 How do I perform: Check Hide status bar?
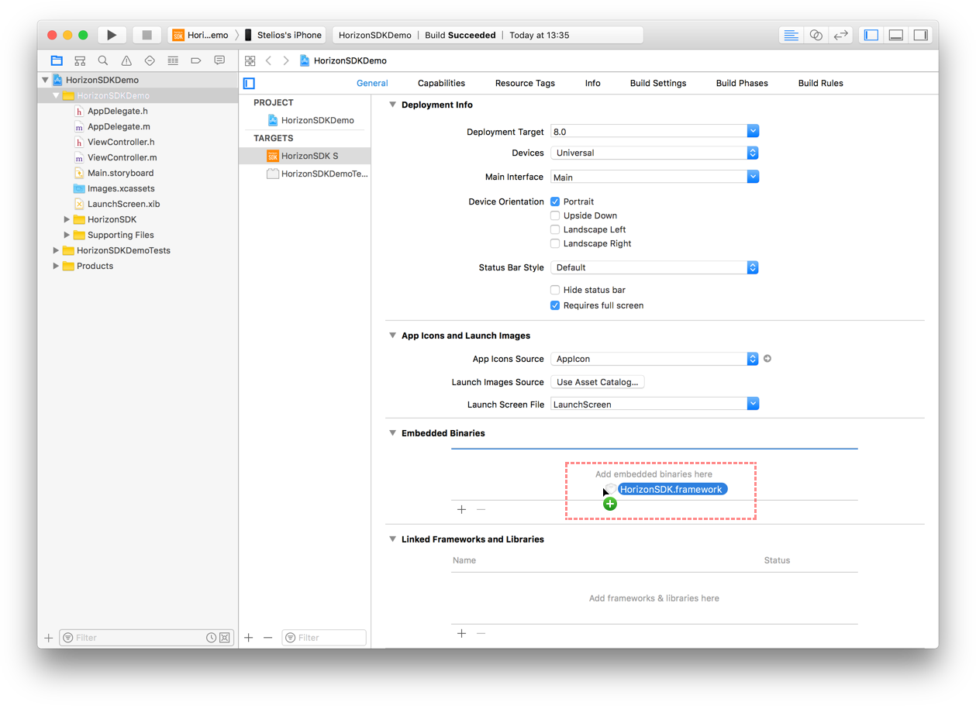click(x=555, y=290)
